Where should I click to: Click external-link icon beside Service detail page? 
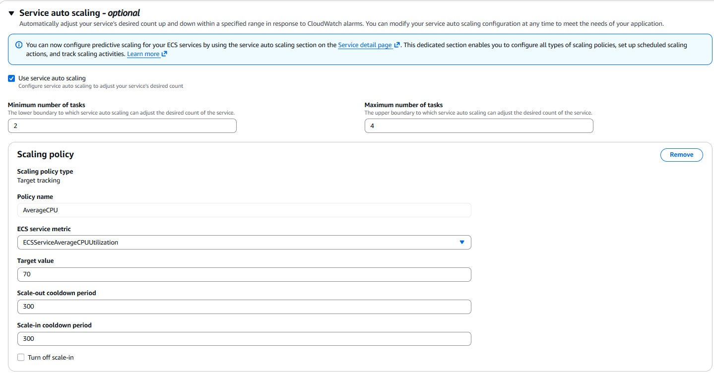click(397, 45)
